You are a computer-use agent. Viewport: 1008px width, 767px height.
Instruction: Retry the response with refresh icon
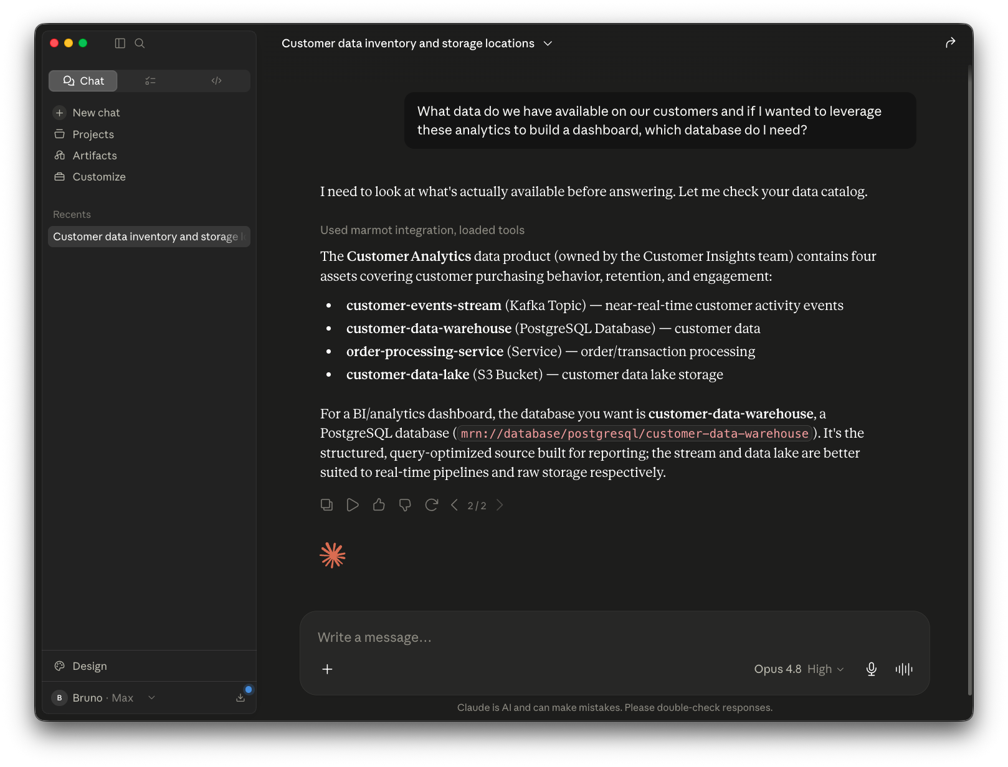coord(431,505)
